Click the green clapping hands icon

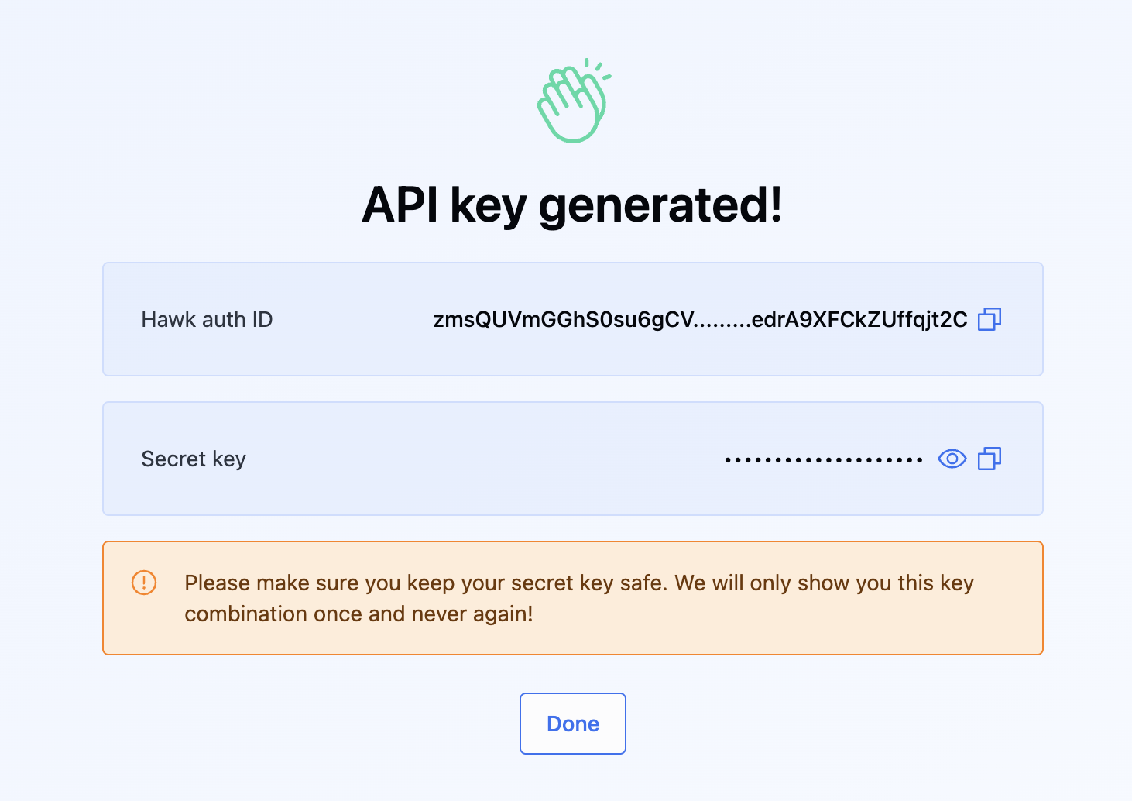pyautogui.click(x=573, y=101)
